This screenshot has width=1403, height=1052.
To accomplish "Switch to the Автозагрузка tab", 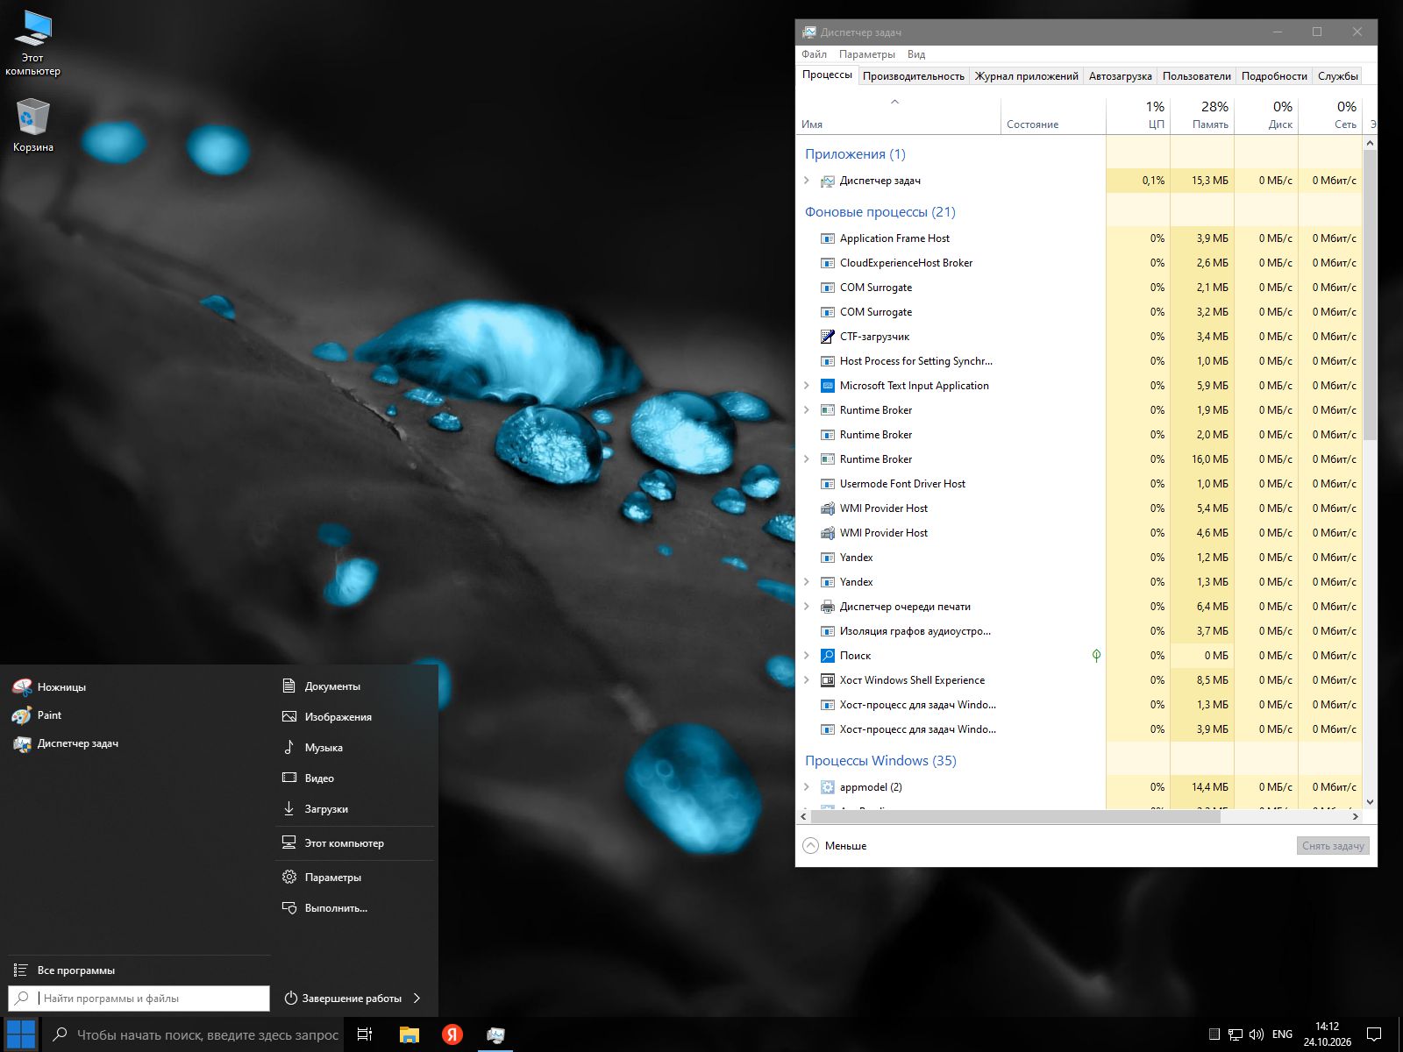I will (1121, 76).
